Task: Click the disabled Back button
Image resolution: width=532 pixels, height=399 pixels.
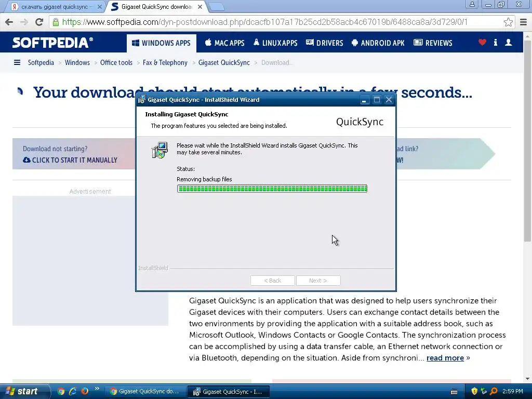Action: coord(272,281)
